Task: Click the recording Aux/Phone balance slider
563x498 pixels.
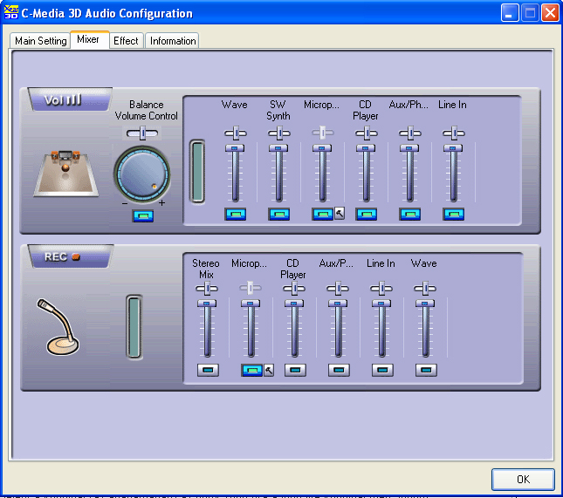Action: [338, 288]
